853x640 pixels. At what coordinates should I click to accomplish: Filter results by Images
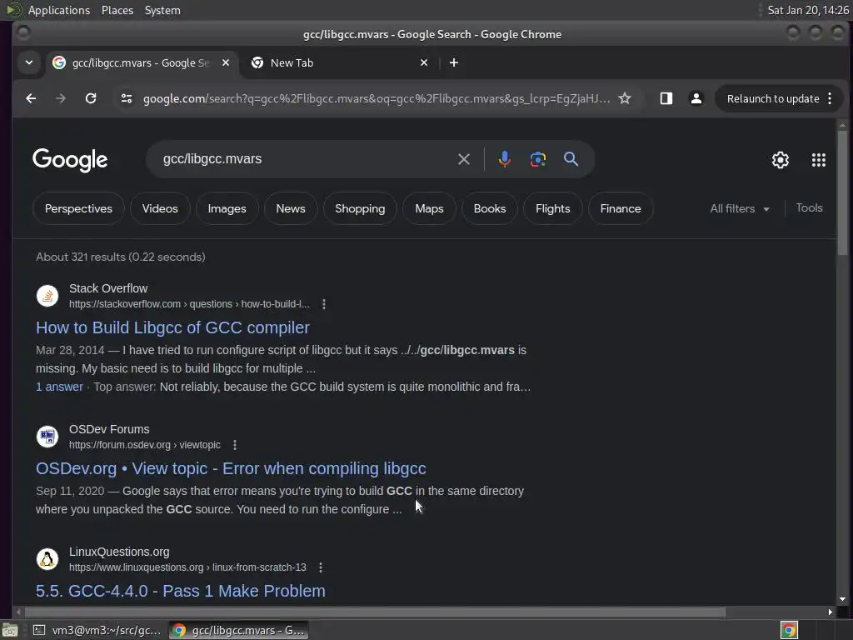point(227,208)
